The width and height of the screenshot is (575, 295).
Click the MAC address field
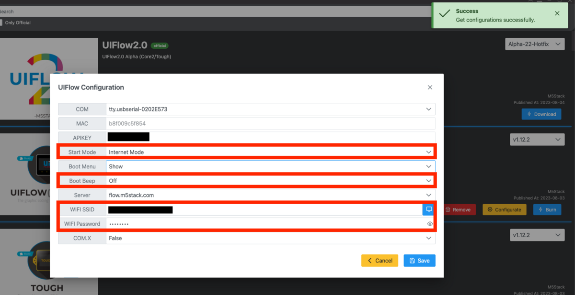[271, 123]
